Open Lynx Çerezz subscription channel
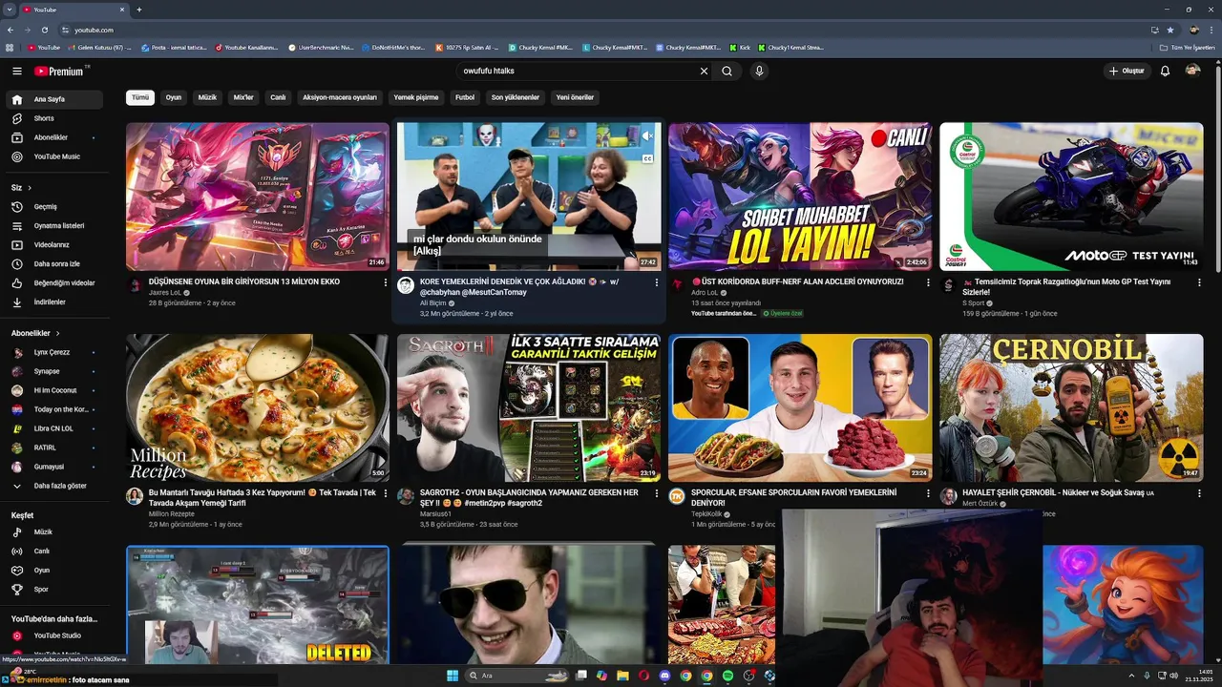Screen dimensions: 1222x687 [x=54, y=352]
